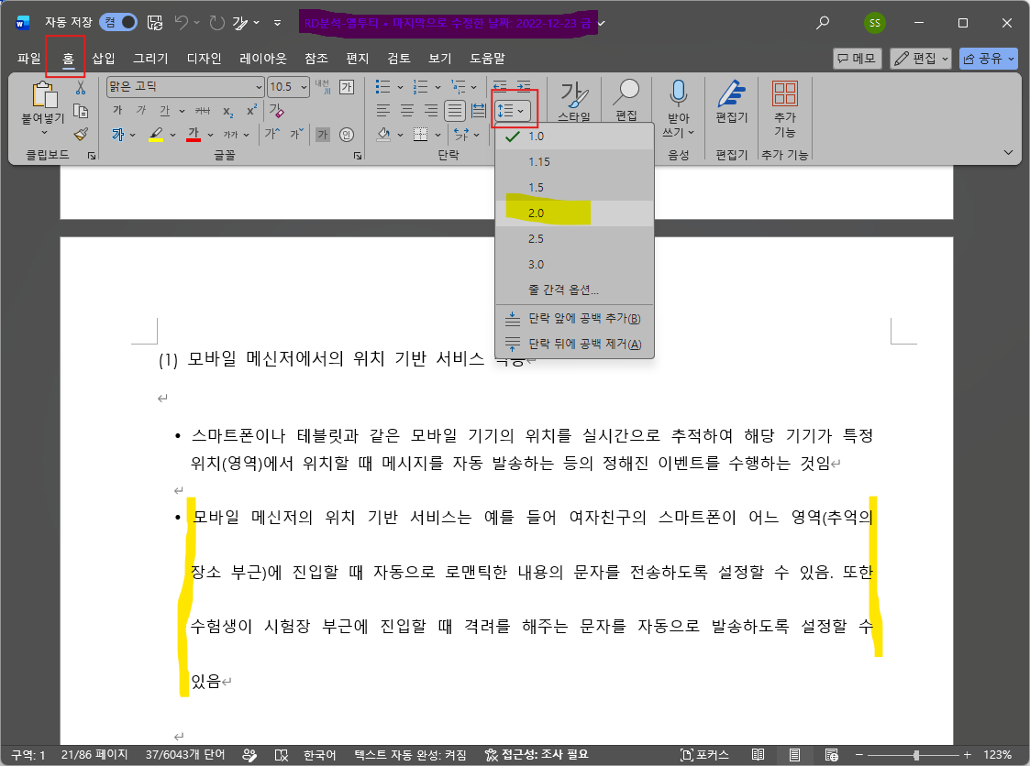Click the phonetic guide icon
1030x766 pixels.
click(x=323, y=87)
